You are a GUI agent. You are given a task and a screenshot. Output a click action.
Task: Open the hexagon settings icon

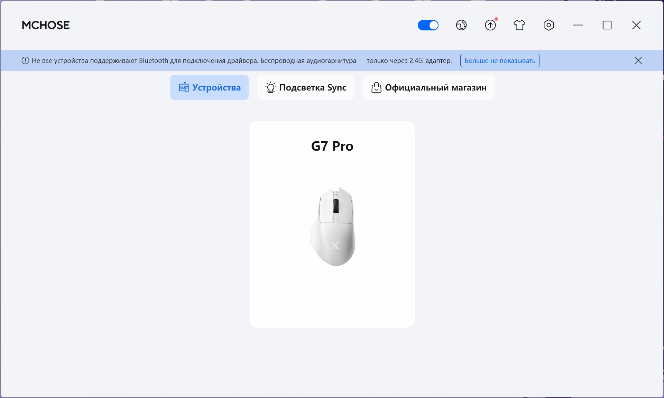pos(549,25)
